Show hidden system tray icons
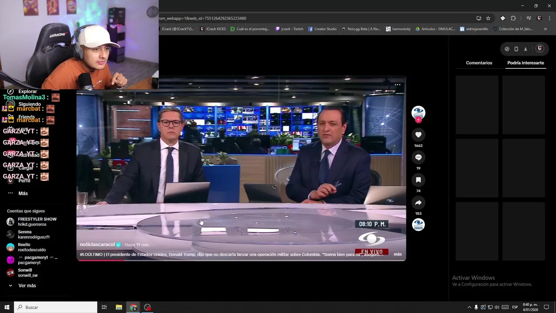The height and width of the screenshot is (313, 556). 469,307
